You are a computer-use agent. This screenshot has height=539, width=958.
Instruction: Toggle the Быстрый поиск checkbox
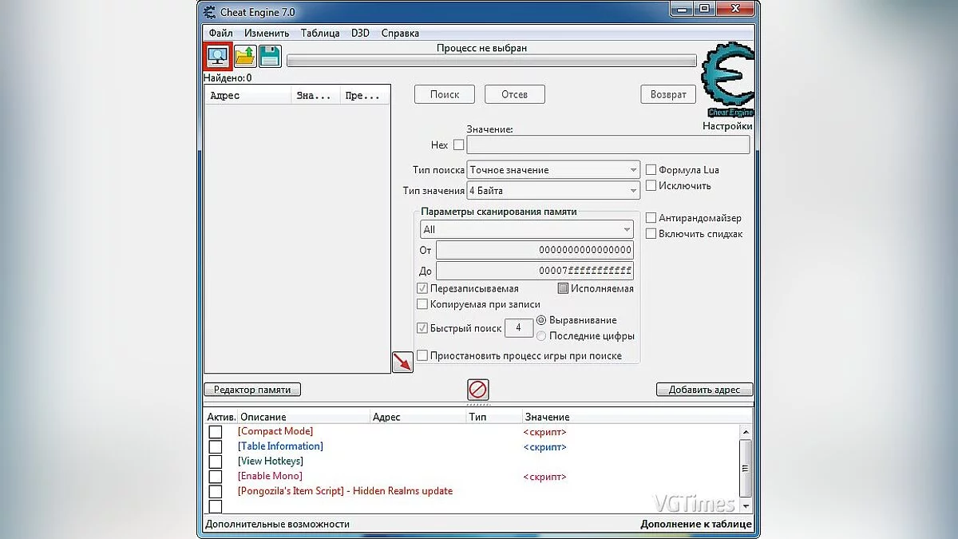422,328
